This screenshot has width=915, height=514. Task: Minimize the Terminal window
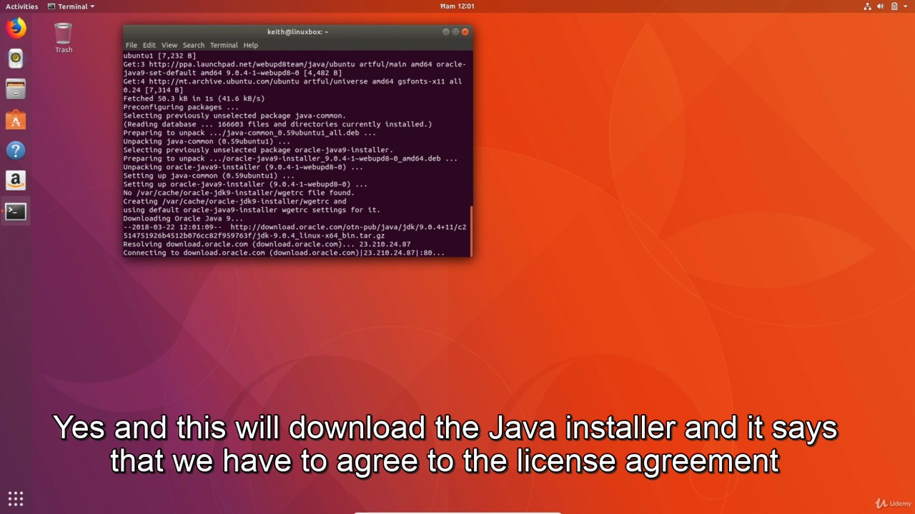(446, 31)
